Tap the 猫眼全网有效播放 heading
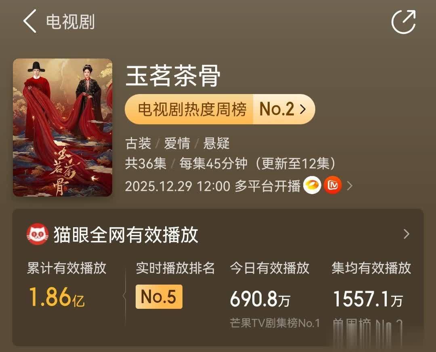436x352 pixels. (126, 235)
